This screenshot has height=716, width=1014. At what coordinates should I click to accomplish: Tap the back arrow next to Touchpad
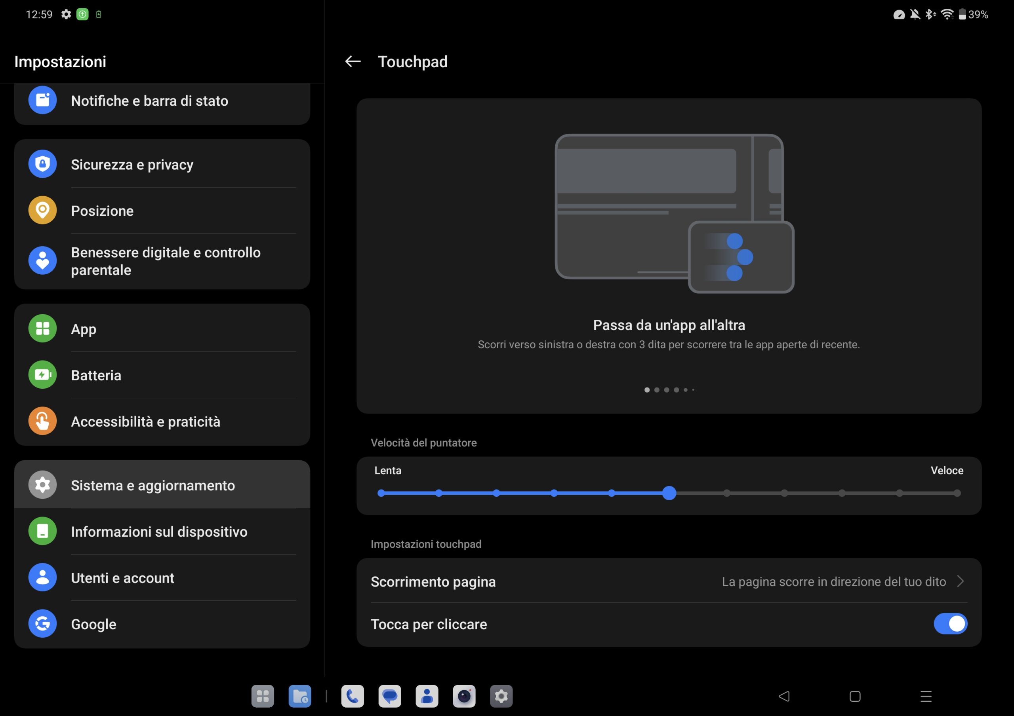[x=353, y=61]
